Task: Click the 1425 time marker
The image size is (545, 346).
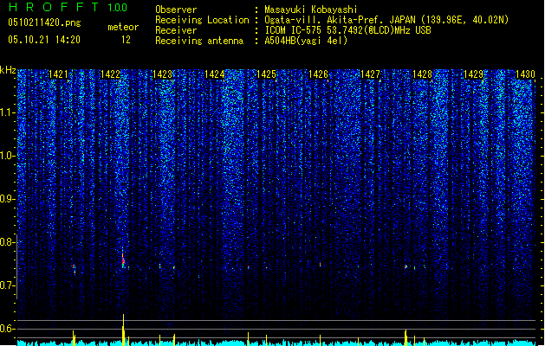Action: (266, 74)
